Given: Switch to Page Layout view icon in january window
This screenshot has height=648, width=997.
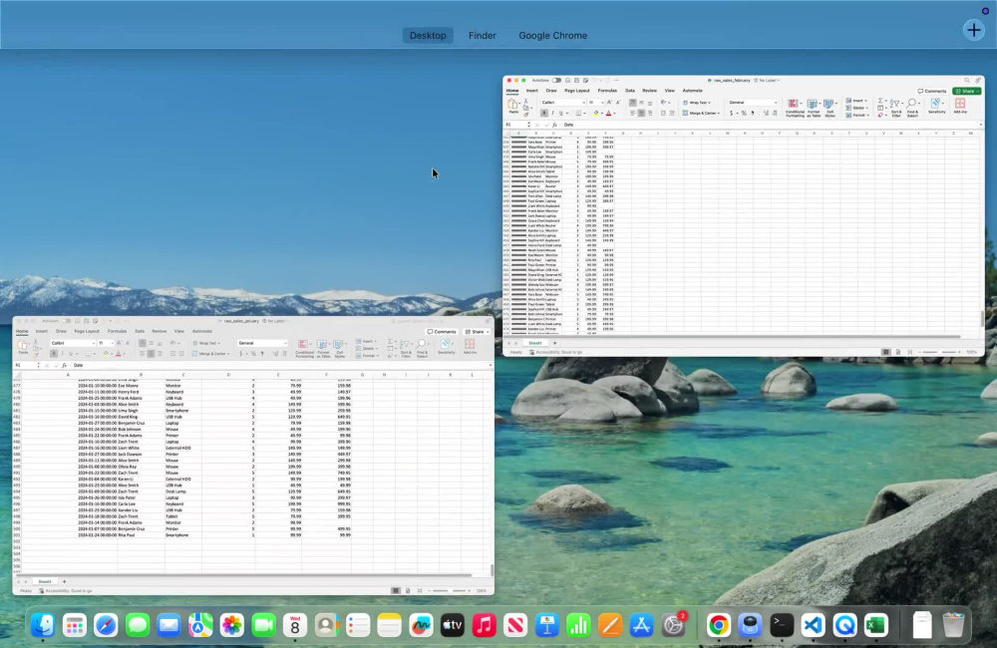Looking at the screenshot, I should (x=408, y=591).
